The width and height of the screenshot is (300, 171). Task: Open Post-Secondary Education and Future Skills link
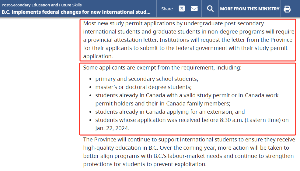coord(42,5)
